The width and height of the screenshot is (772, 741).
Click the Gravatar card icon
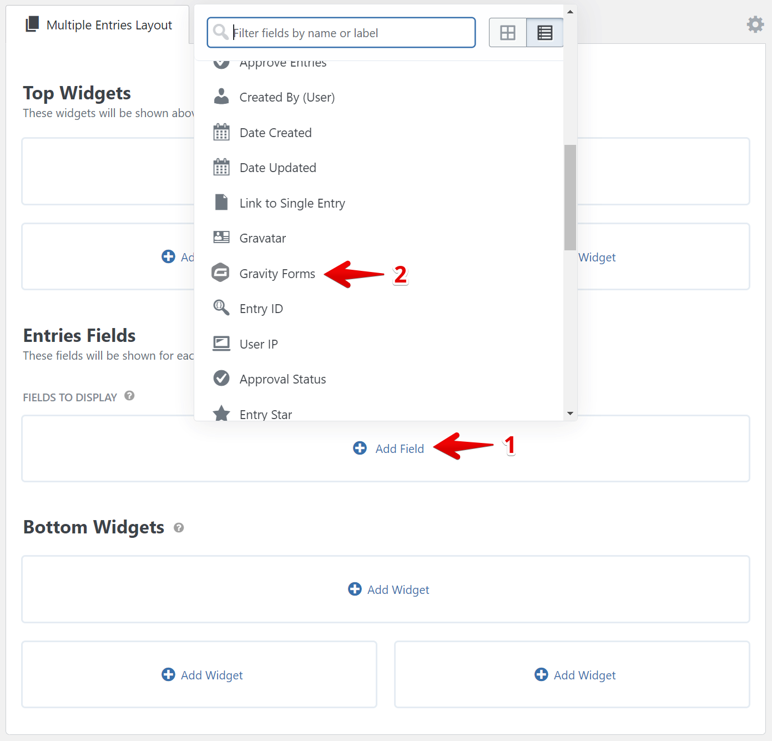tap(221, 238)
